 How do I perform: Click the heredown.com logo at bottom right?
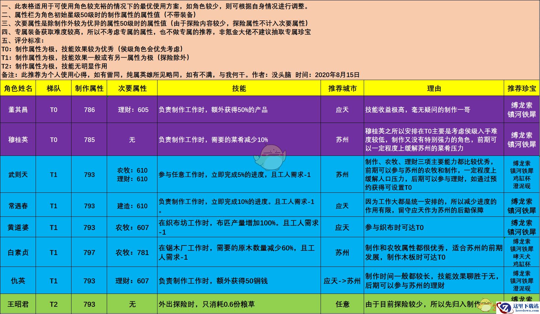click(x=517, y=307)
